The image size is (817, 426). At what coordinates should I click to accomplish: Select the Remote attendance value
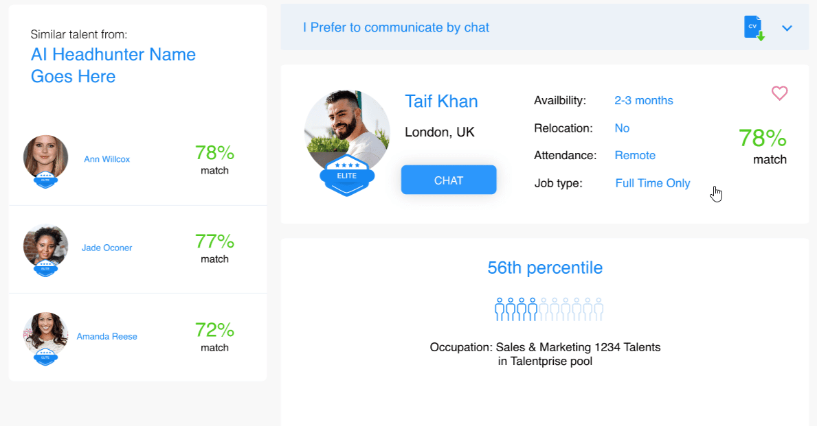[x=635, y=156]
